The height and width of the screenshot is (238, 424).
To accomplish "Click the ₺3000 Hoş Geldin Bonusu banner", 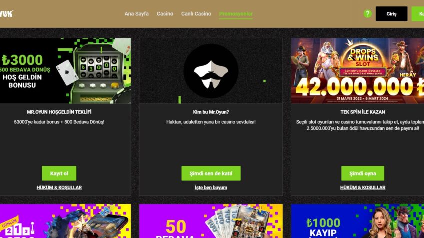I will (x=65, y=71).
